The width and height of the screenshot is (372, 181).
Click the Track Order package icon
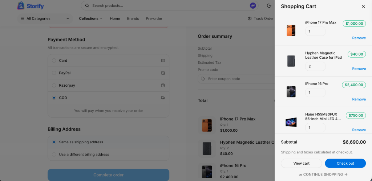[250, 18]
